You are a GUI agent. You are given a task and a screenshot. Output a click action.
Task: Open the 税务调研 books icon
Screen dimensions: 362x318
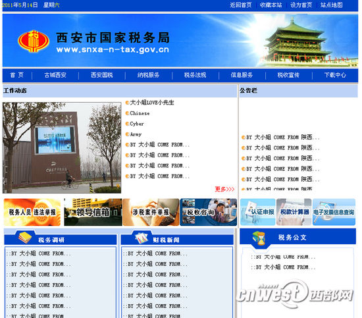coord(25,238)
